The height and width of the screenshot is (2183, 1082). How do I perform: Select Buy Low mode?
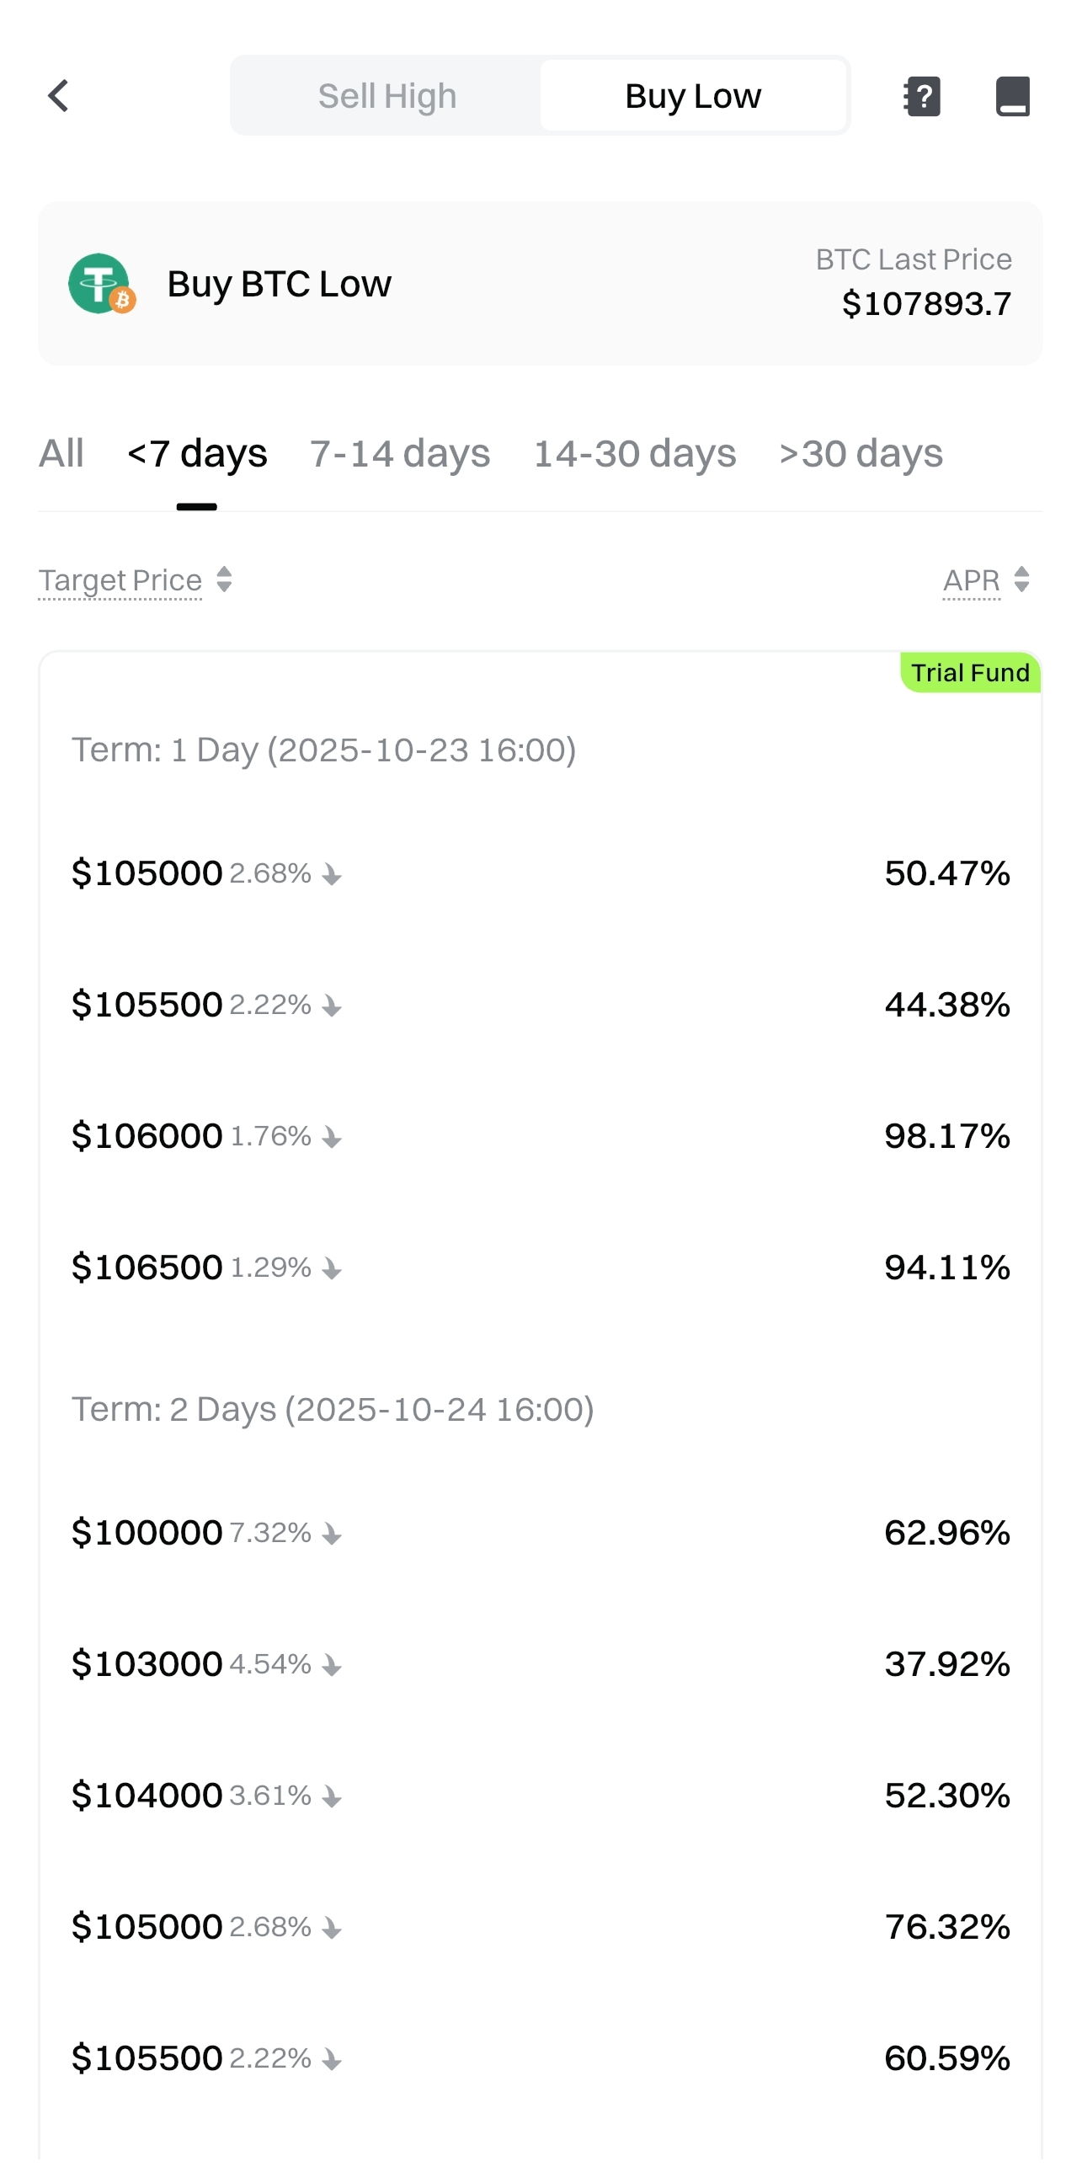[692, 96]
